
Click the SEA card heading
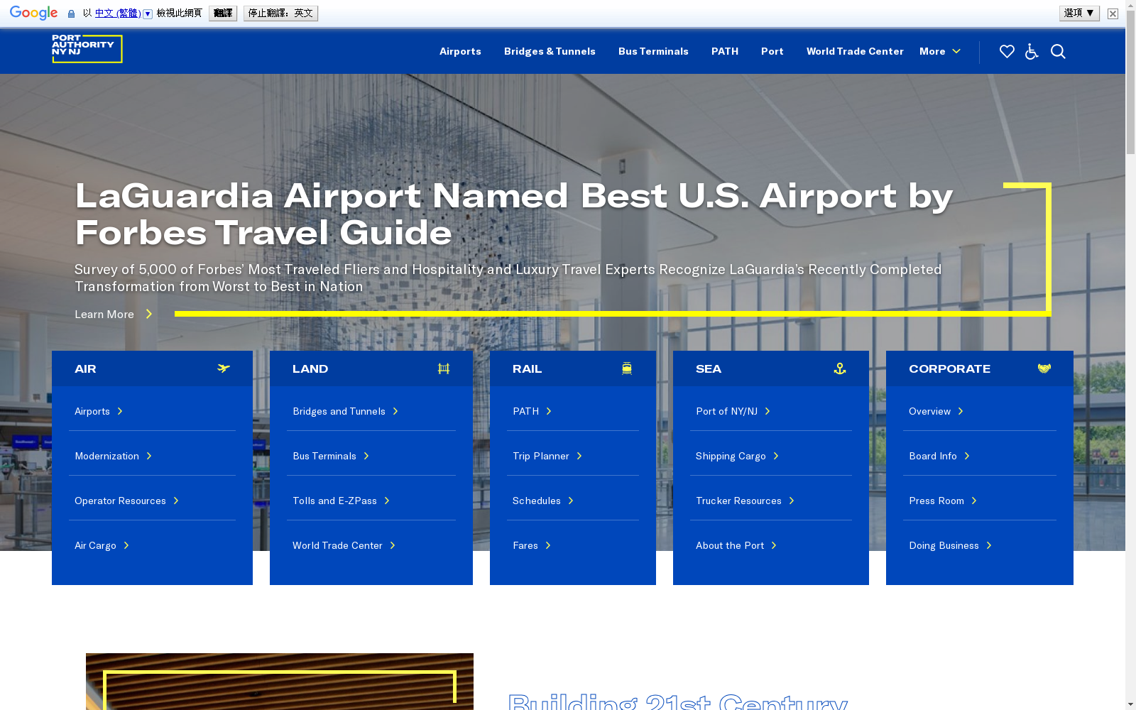(x=709, y=368)
